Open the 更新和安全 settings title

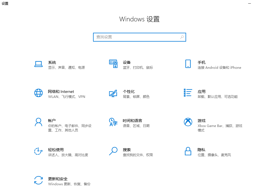pyautogui.click(x=58, y=179)
